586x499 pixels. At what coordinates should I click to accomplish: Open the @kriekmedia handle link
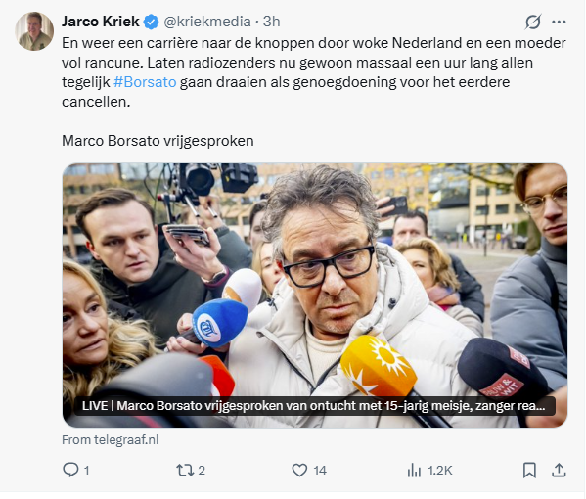point(207,22)
